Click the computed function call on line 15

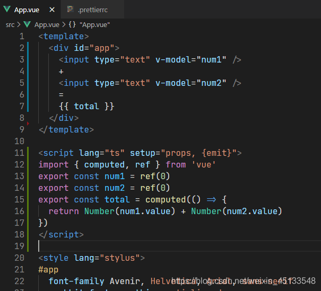pyautogui.click(x=167, y=200)
